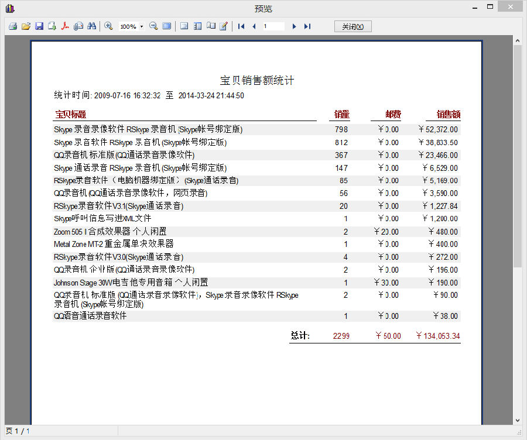527x440 pixels.
Task: Open a saved report file
Action: click(26, 26)
